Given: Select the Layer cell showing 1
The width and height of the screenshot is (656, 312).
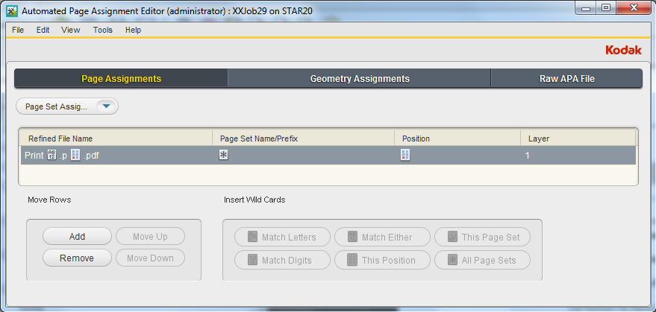Looking at the screenshot, I should pyautogui.click(x=527, y=156).
